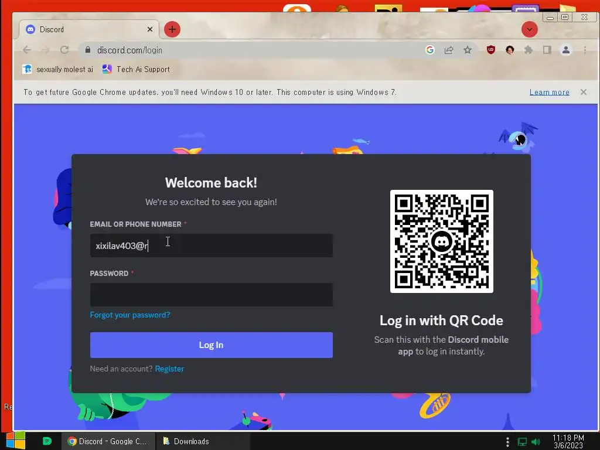Screen dimensions: 600x450
Task: Click Forgot your password link
Action: pos(129,315)
